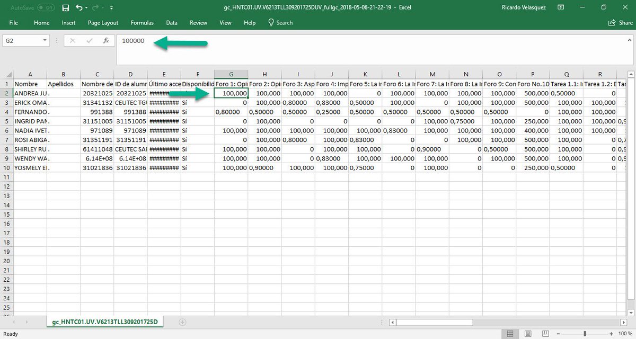
Task: Click the previous sheet navigation arrow
Action: click(13, 322)
